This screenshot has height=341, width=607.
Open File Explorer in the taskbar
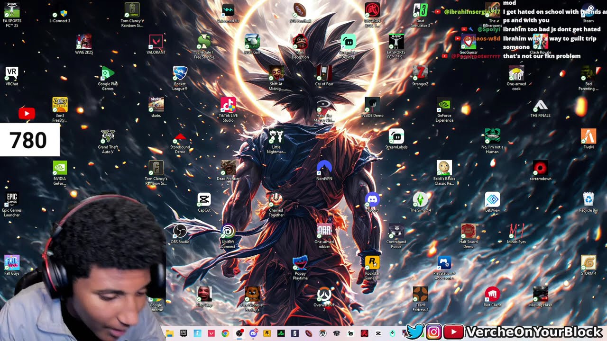(x=169, y=333)
